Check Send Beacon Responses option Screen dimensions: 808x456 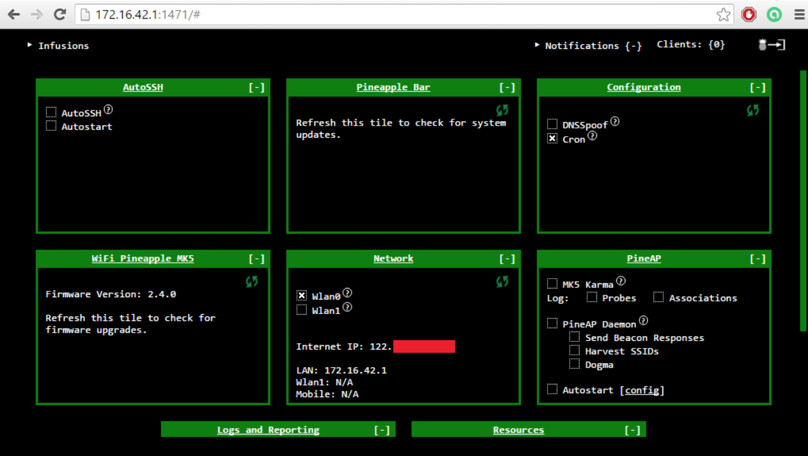coord(574,337)
